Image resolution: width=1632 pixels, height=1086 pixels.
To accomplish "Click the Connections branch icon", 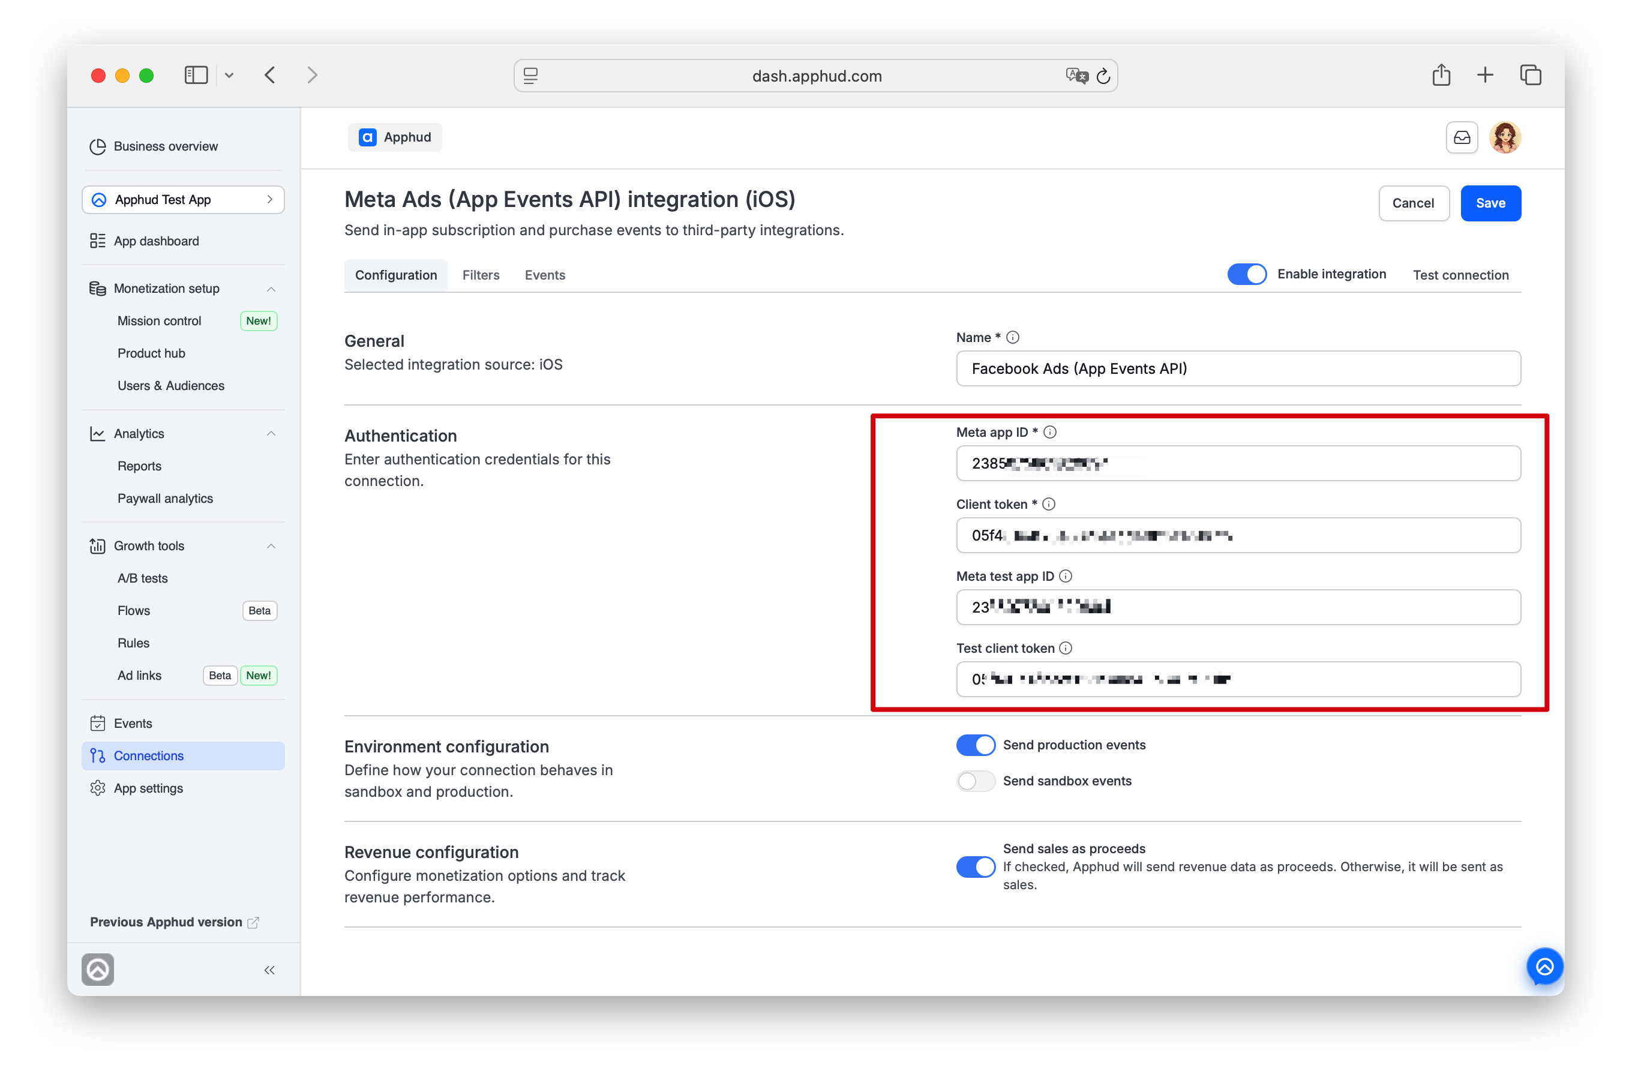I will (x=98, y=755).
